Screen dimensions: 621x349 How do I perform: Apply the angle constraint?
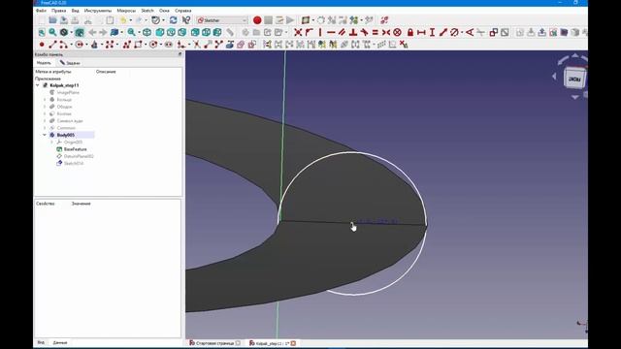470,32
